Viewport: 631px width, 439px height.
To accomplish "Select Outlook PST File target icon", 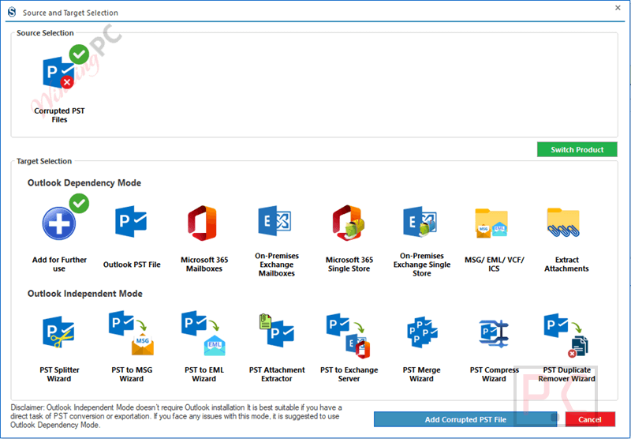I will (x=131, y=222).
